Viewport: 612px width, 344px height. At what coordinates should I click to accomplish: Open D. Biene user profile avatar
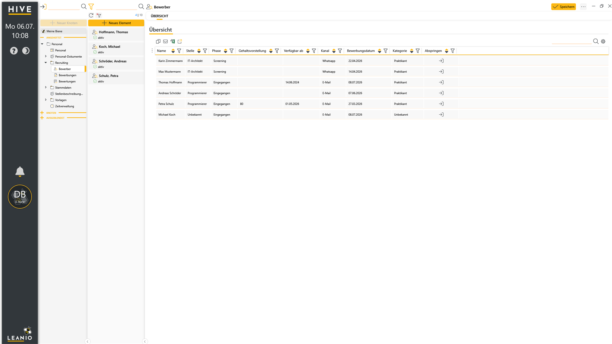[x=20, y=197]
